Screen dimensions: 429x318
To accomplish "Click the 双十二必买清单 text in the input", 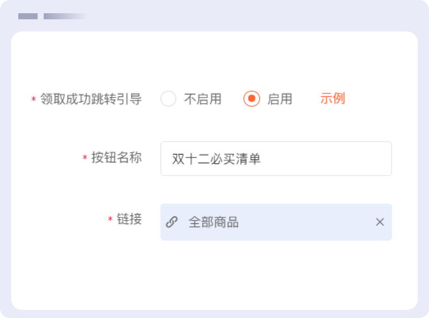I will click(217, 159).
